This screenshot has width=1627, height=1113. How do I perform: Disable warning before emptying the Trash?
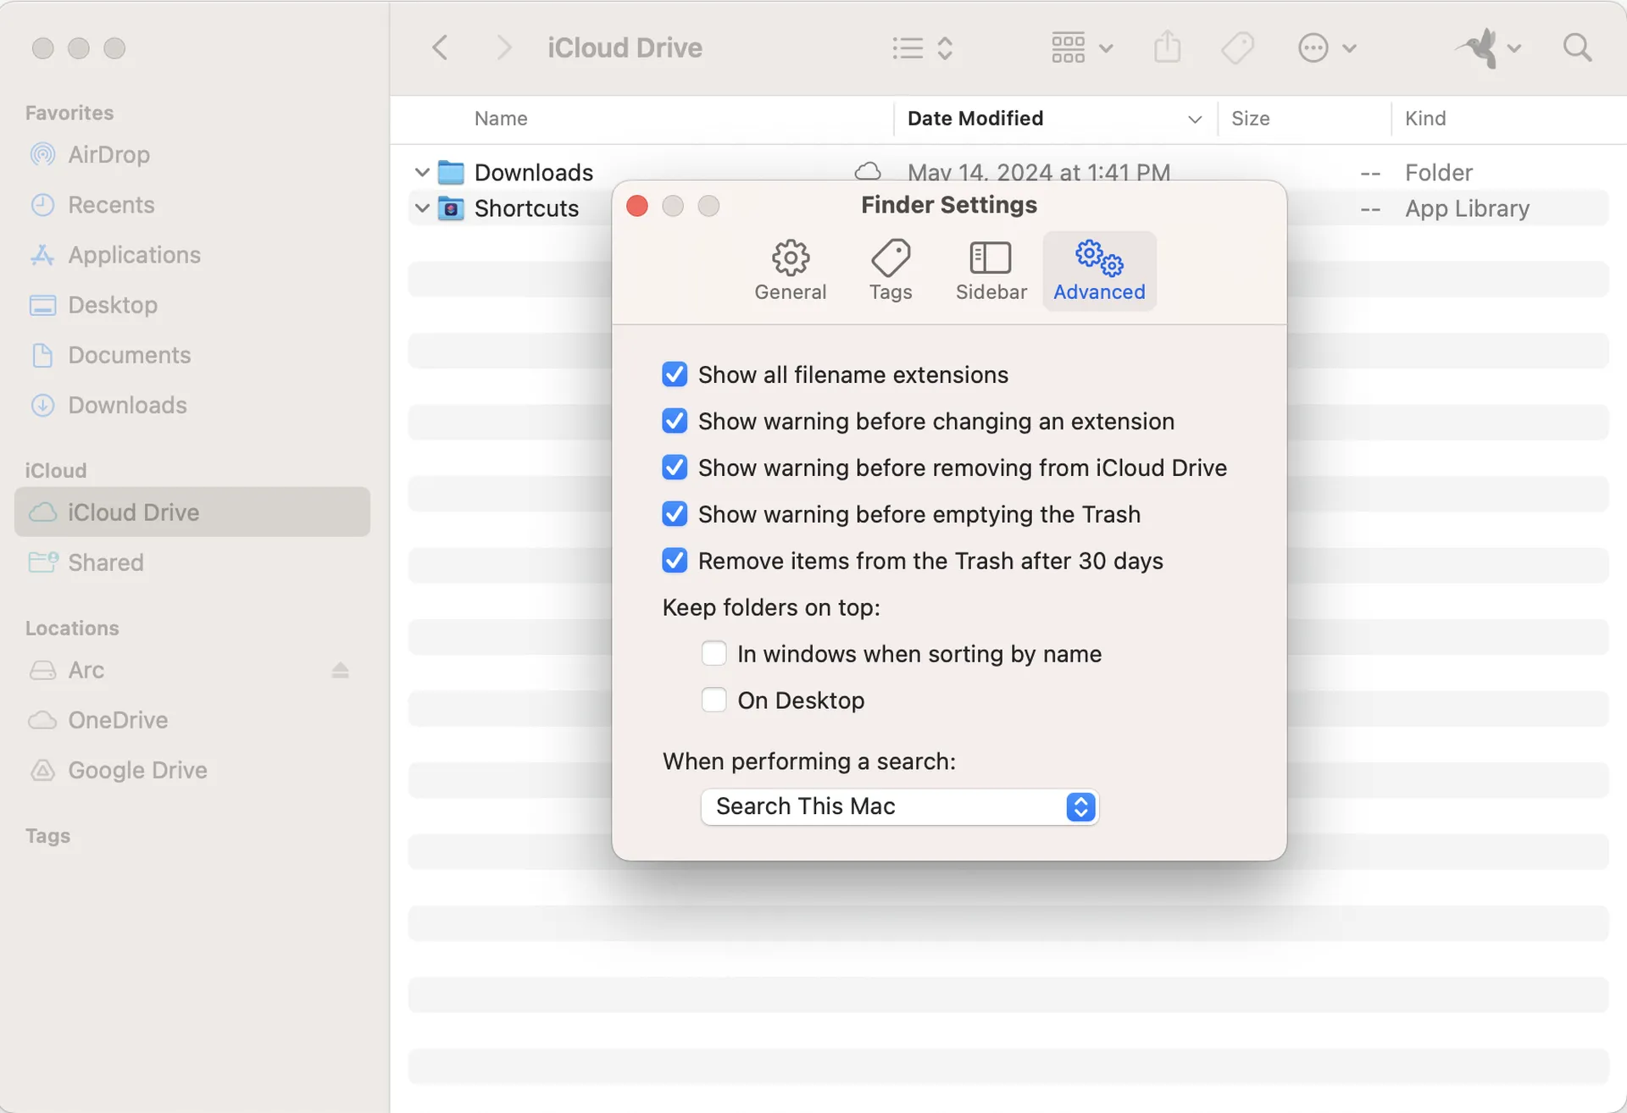(675, 514)
